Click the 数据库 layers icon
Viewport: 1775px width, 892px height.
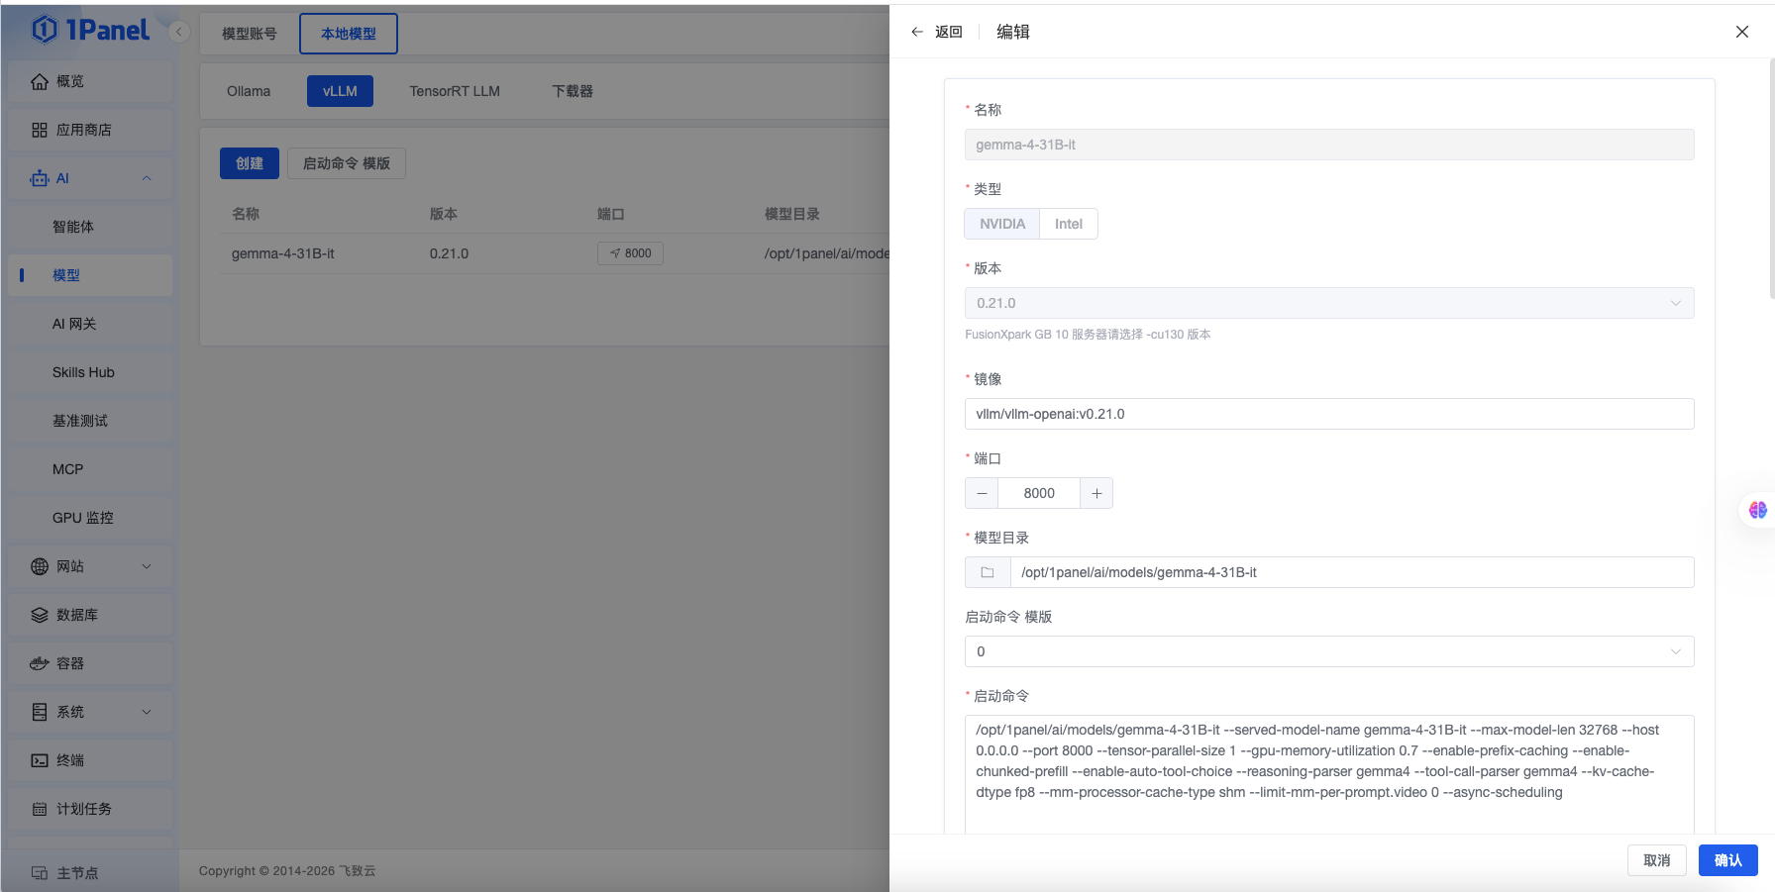(40, 615)
